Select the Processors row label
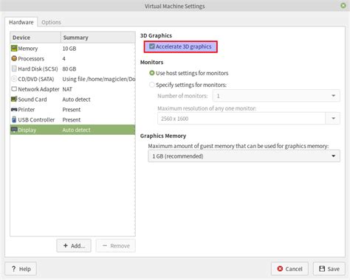Screen dimensions: 350x280 [31, 59]
